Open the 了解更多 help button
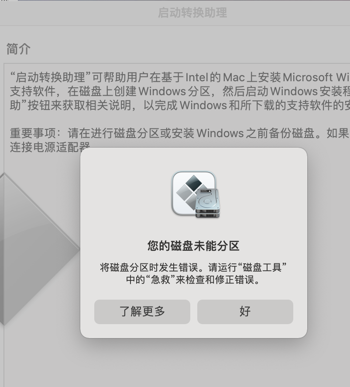This screenshot has height=387, width=350. pos(142,312)
